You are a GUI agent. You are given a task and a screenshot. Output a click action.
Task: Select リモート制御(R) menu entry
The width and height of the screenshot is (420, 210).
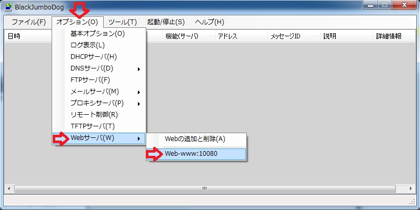pos(99,115)
